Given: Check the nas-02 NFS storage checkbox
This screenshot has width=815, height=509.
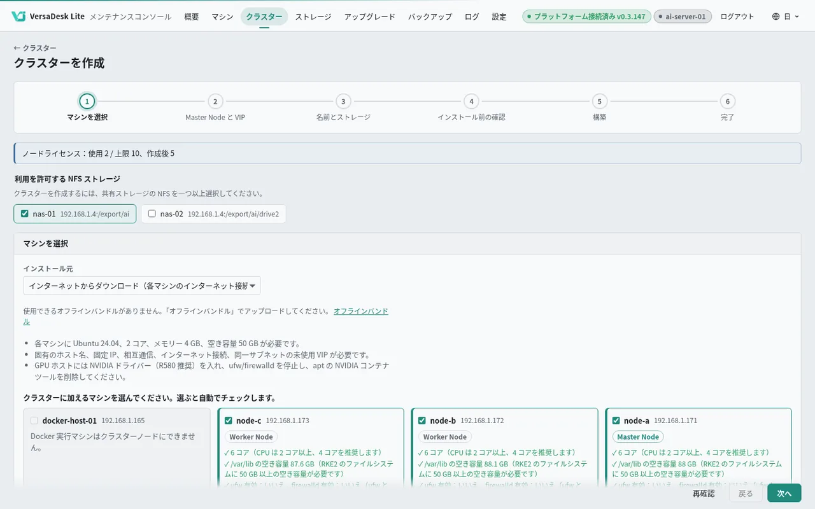Looking at the screenshot, I should (x=152, y=214).
